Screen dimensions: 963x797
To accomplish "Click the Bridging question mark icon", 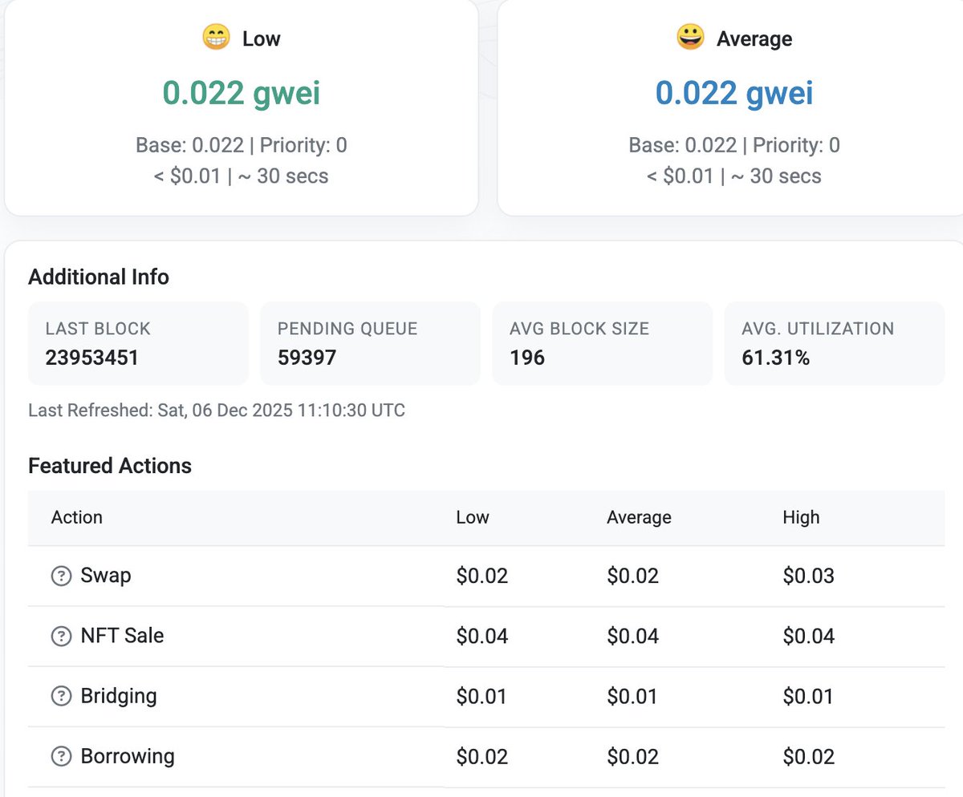I will click(x=61, y=696).
